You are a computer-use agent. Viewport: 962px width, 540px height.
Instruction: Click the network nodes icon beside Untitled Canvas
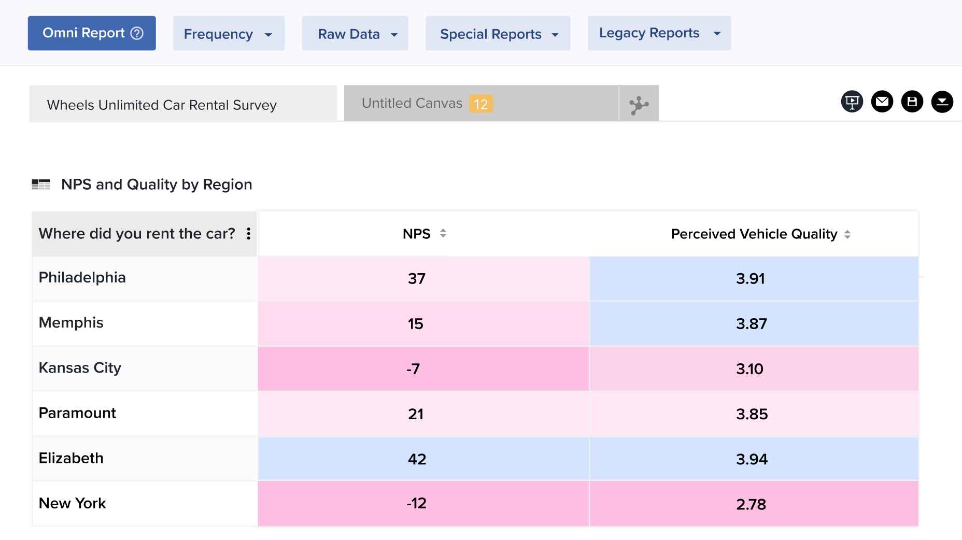point(639,105)
